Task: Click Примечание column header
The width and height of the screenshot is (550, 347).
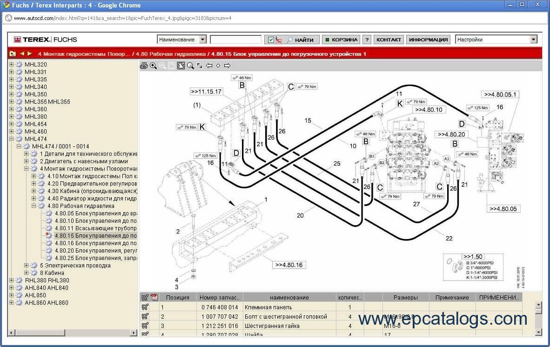Action: click(x=452, y=298)
